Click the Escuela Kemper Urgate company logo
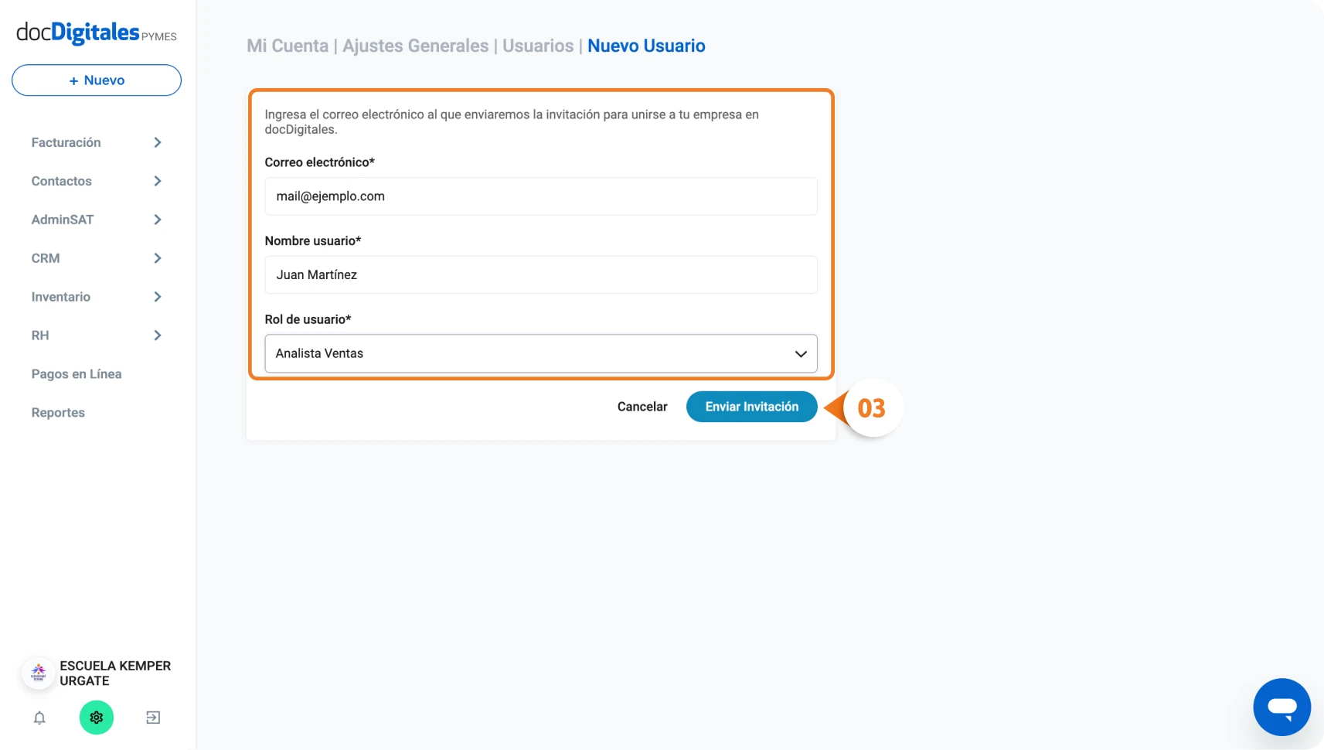 tap(39, 673)
